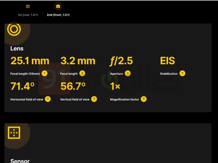
Task: Click the 56.7° vertical field value
Action: [73, 86]
